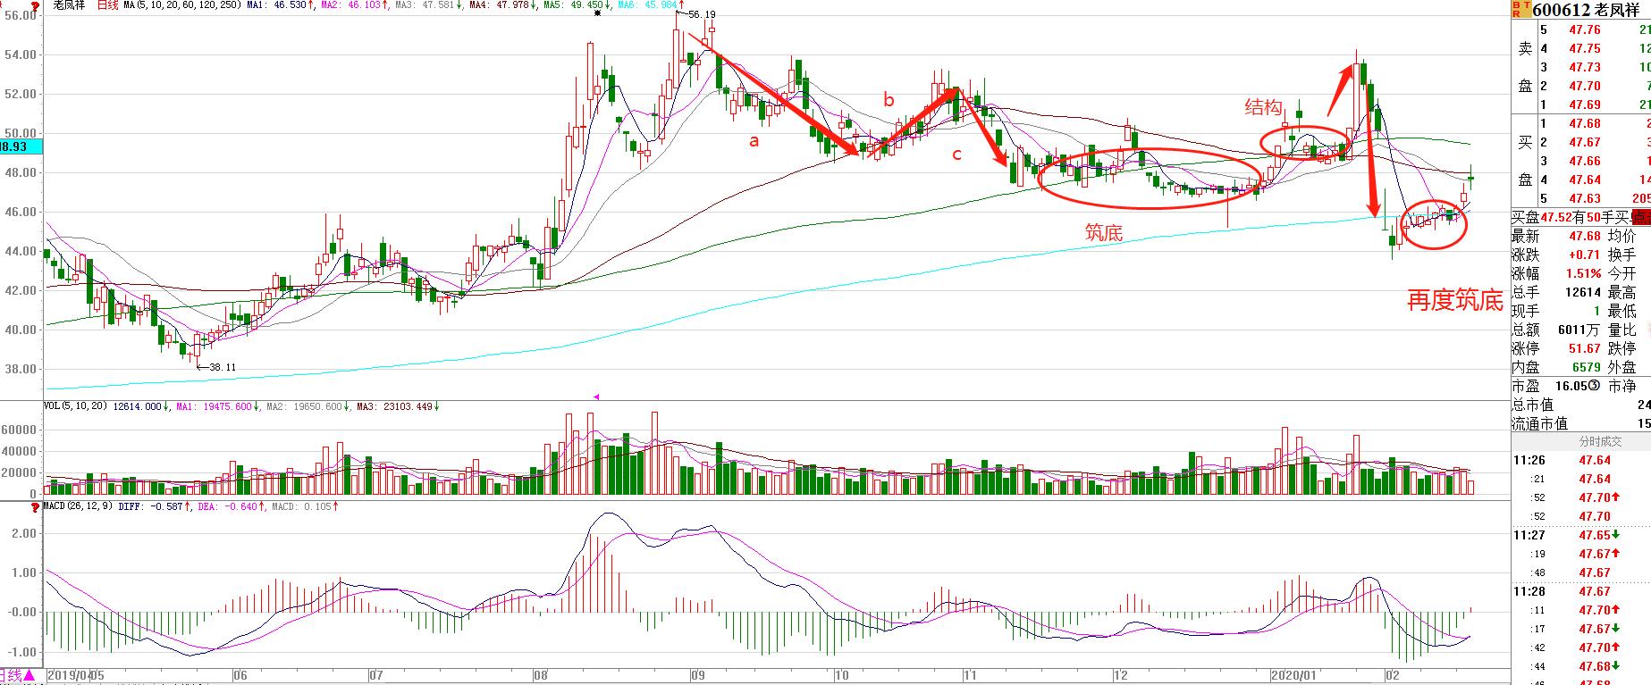Click the 11:27 trade row price 47.65

(1594, 535)
